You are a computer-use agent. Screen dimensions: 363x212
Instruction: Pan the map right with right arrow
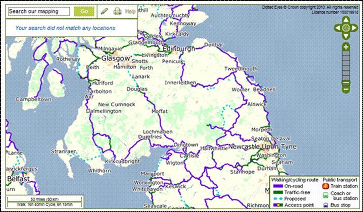pyautogui.click(x=354, y=28)
